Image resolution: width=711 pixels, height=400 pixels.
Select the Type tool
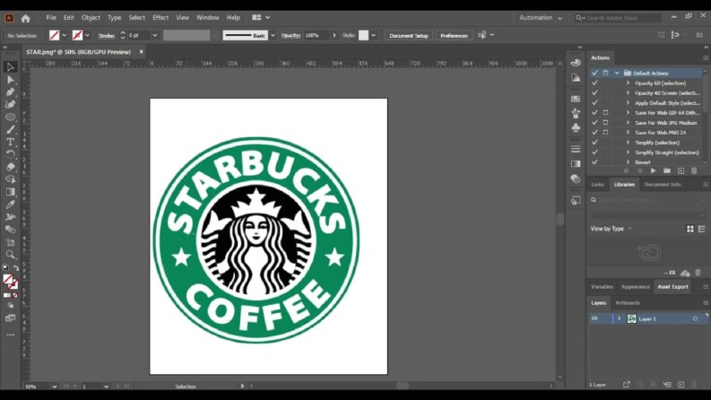point(10,142)
